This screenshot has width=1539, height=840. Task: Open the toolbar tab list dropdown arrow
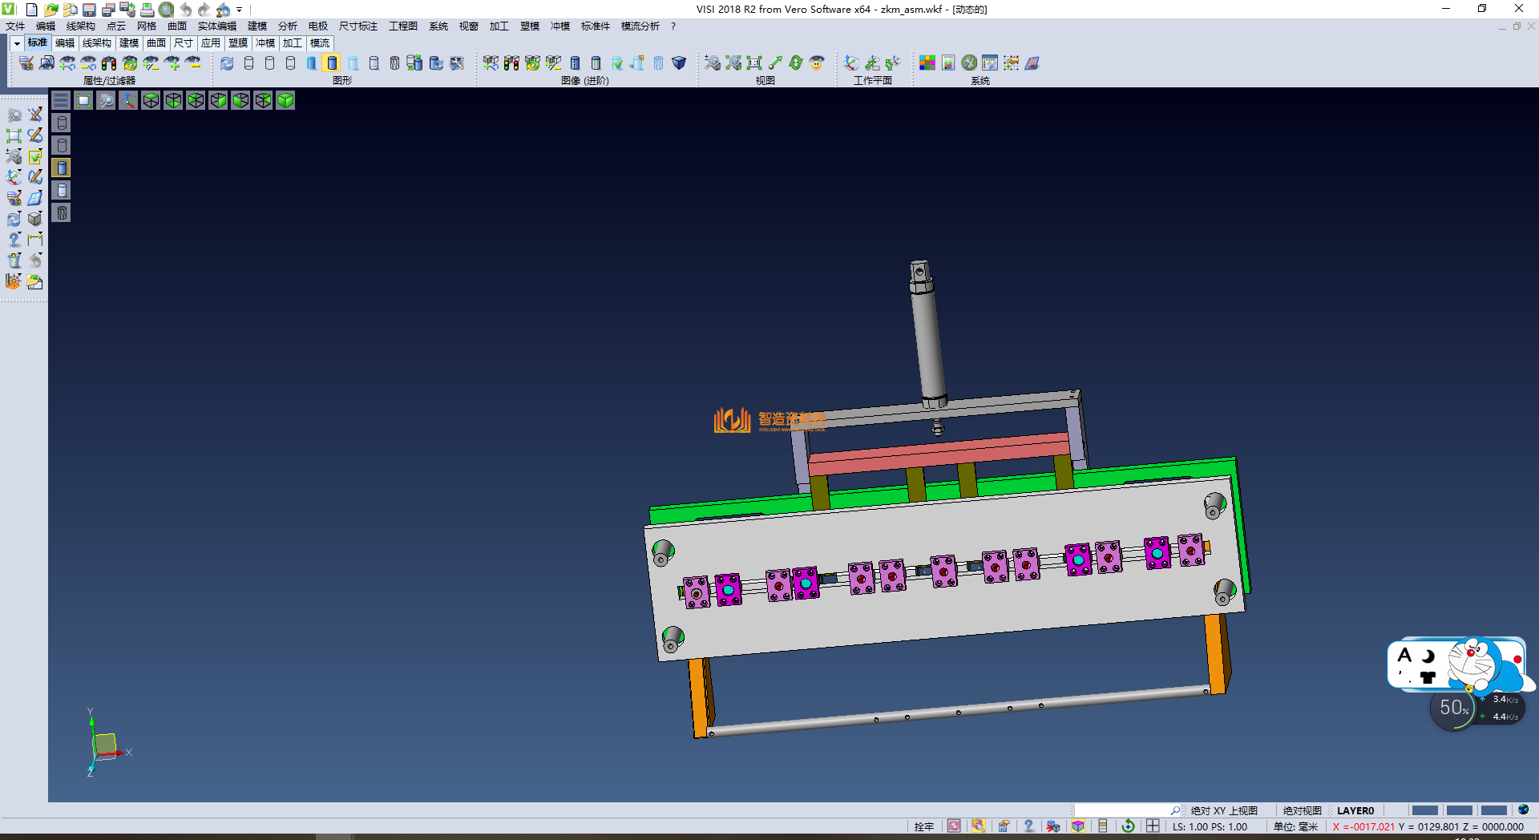click(16, 43)
